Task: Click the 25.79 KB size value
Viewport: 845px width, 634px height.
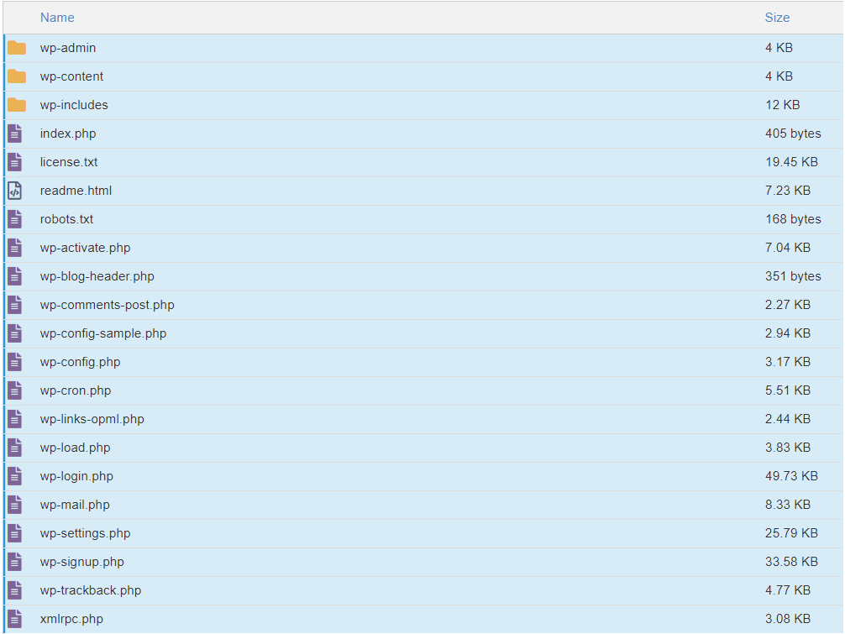Action: tap(791, 533)
